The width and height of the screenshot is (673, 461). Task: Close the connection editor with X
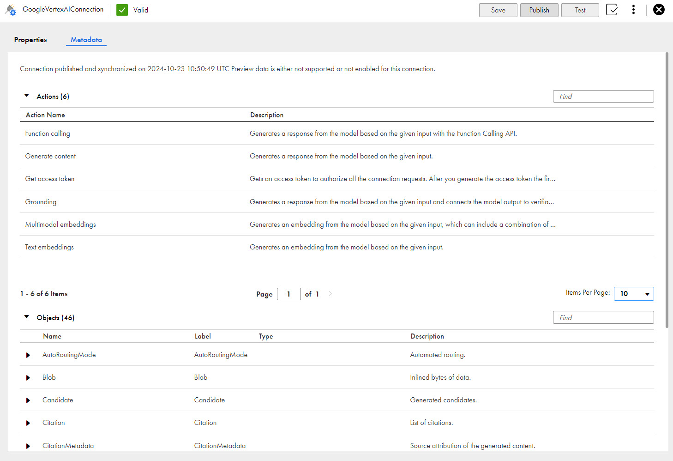[659, 10]
